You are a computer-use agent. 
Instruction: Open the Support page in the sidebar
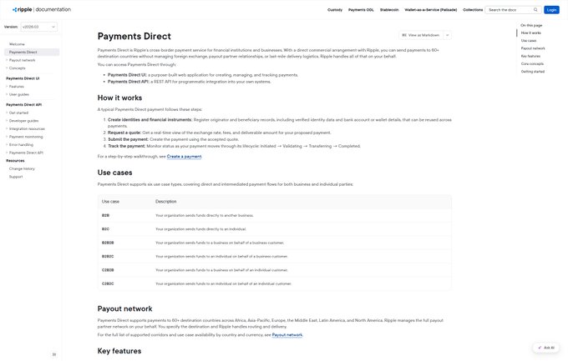(x=16, y=177)
